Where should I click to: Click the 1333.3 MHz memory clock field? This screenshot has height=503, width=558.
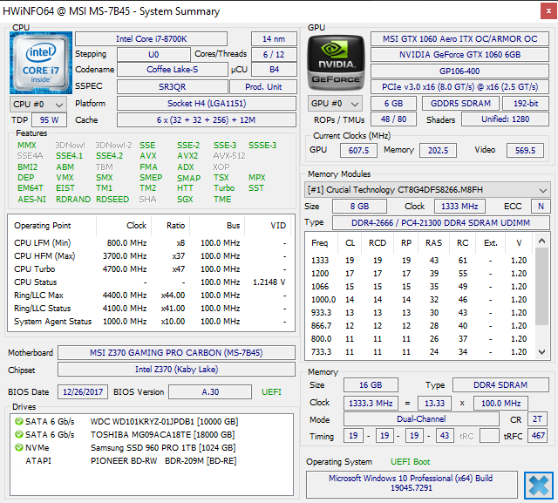[x=371, y=404]
